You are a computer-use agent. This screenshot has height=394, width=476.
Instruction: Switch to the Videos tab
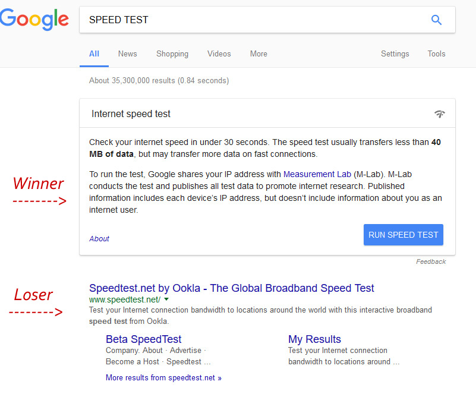219,53
